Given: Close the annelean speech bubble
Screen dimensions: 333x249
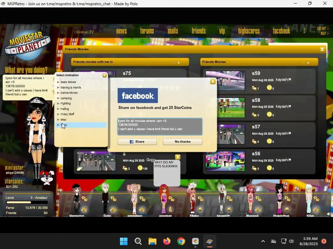Looking at the screenshot, I should click(x=178, y=157).
